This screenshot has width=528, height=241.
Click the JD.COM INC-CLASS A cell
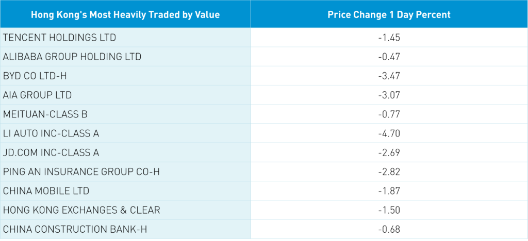coord(51,153)
